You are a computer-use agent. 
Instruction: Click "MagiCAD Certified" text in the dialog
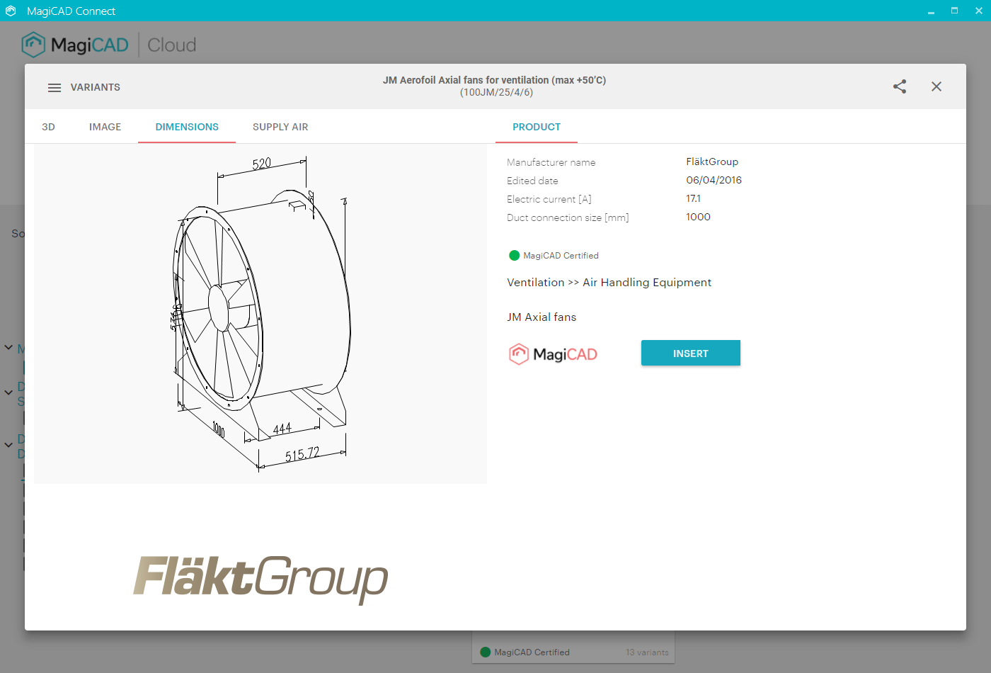561,256
